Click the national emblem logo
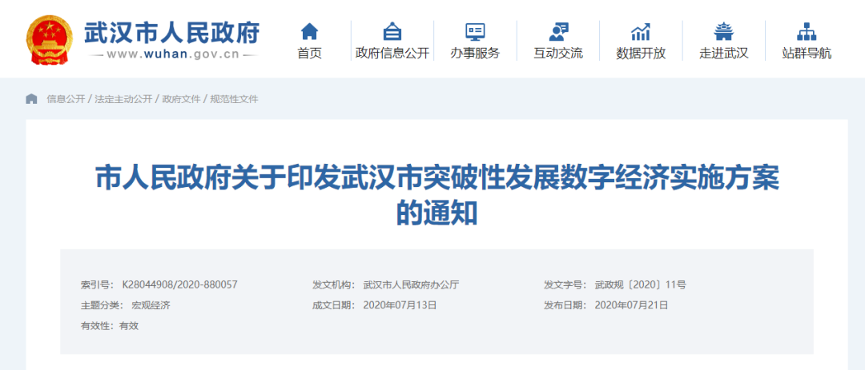Image resolution: width=865 pixels, height=370 pixels. point(49,40)
